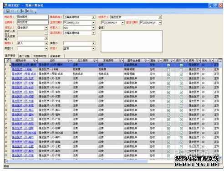The image size is (224, 171).
Task: Toggle the 生效日期 date checkbox
Action: tap(65, 22)
